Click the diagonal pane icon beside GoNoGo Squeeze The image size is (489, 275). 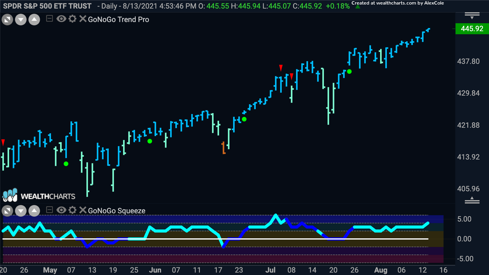(x=7, y=210)
